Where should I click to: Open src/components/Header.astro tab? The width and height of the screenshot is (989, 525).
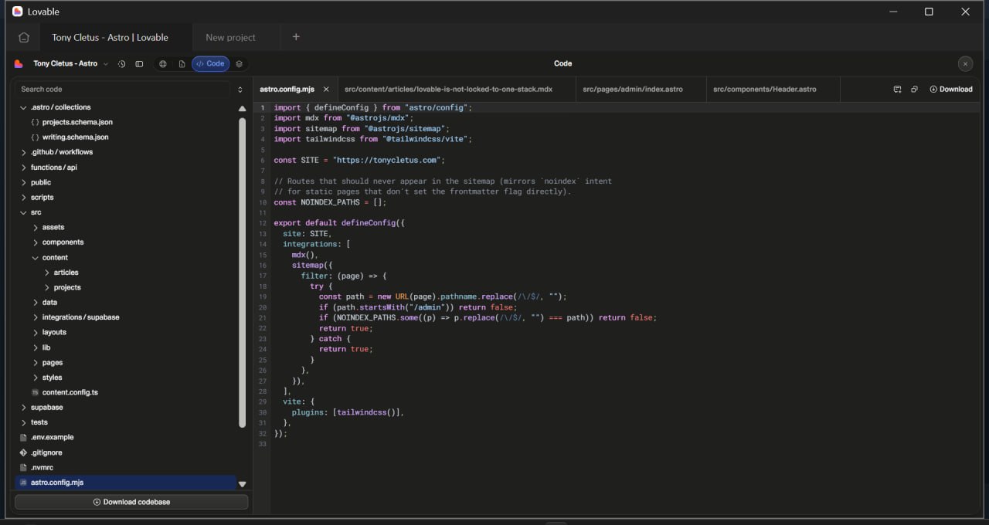(x=764, y=90)
